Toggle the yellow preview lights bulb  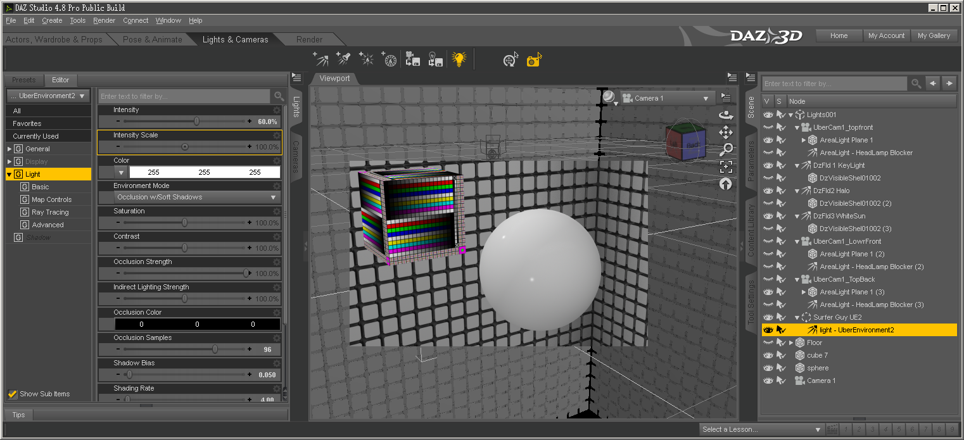[x=459, y=59]
